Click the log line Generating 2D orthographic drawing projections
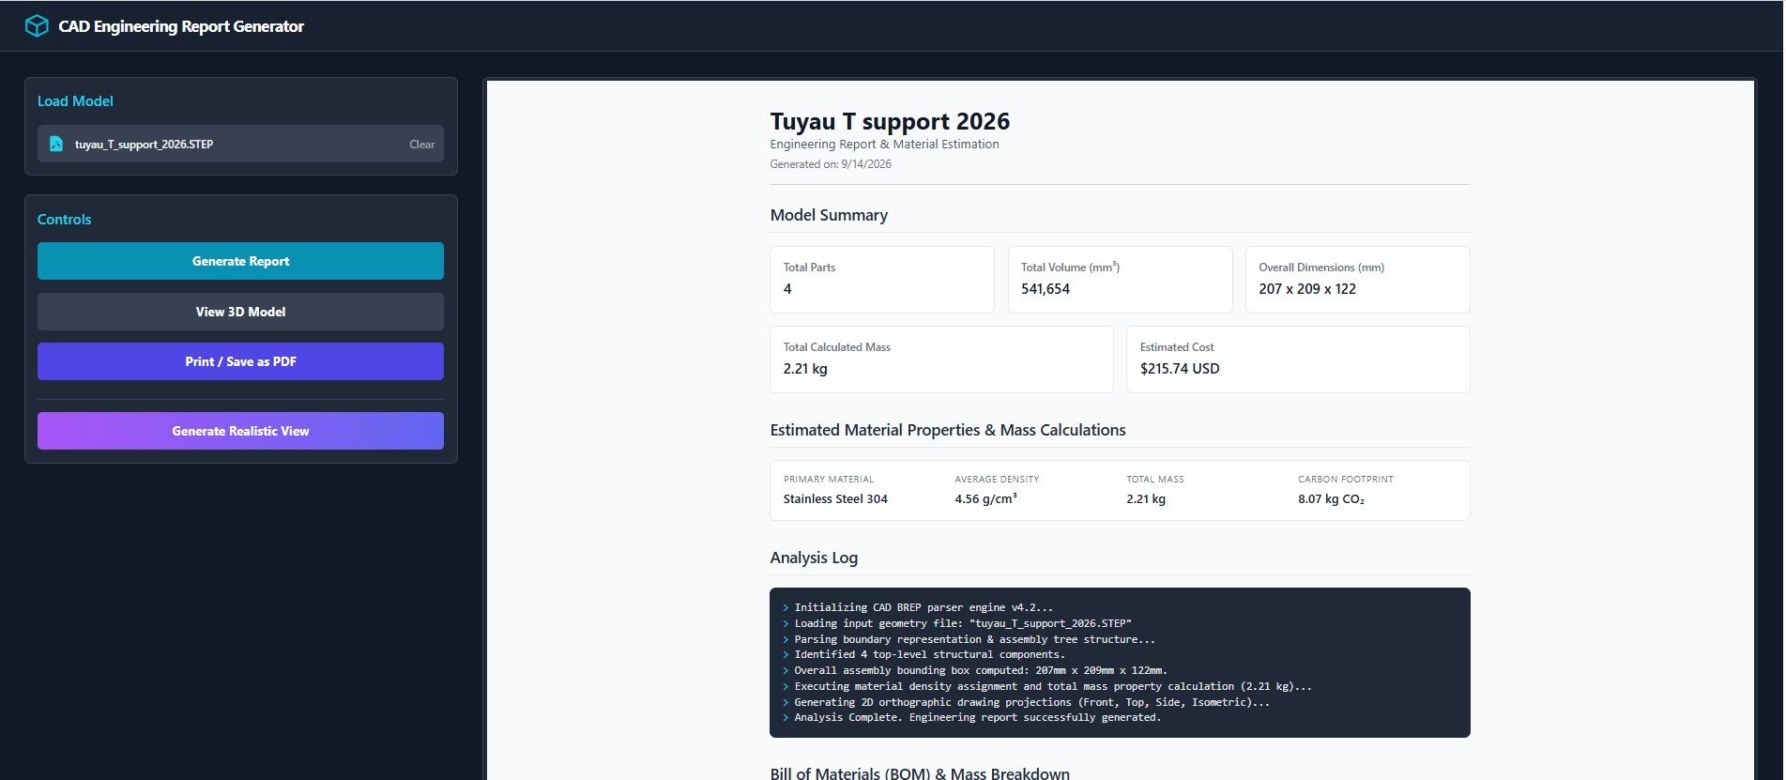Screen dimensions: 1786x780 (x=1031, y=702)
